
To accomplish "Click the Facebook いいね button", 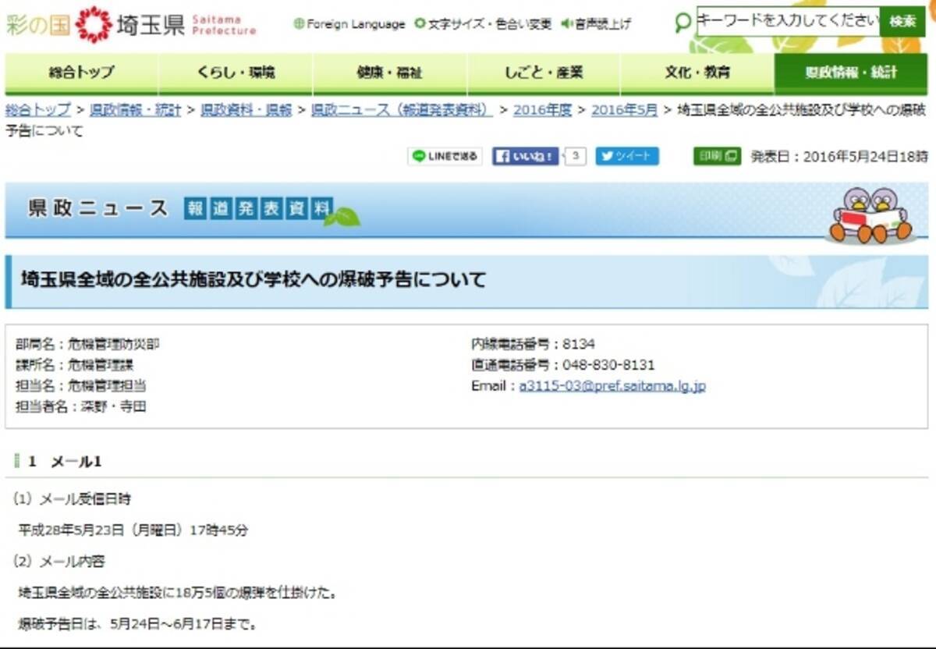I will (525, 156).
